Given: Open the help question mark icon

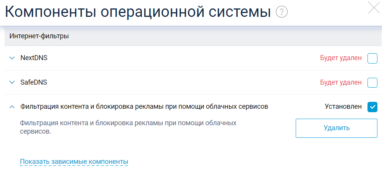Looking at the screenshot, I should [282, 12].
